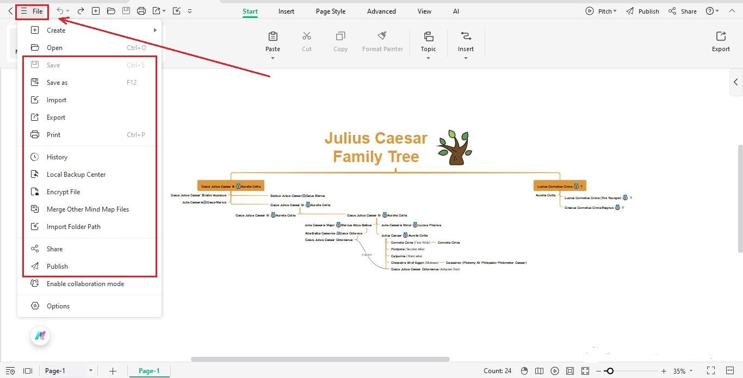Click the File menu button

(x=32, y=11)
